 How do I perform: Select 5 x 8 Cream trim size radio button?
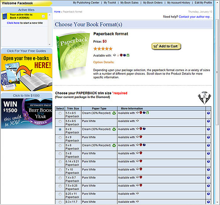60,145
